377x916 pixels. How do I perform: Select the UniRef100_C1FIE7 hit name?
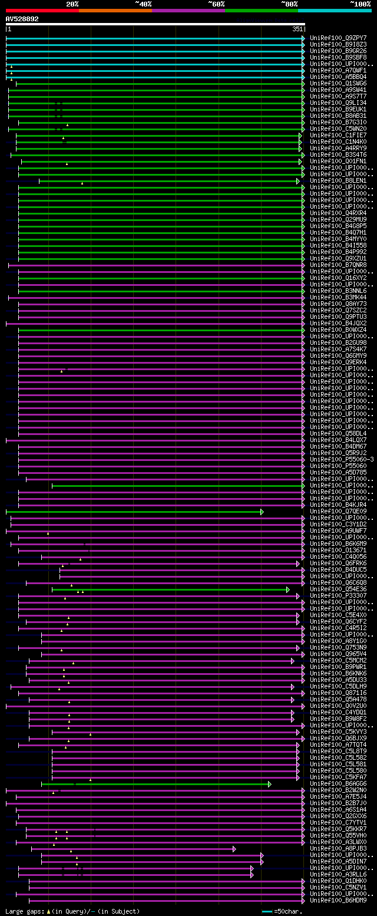(338, 135)
